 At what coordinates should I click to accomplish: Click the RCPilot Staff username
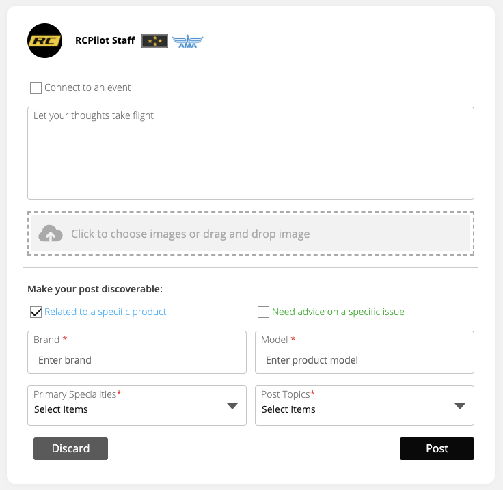[105, 40]
